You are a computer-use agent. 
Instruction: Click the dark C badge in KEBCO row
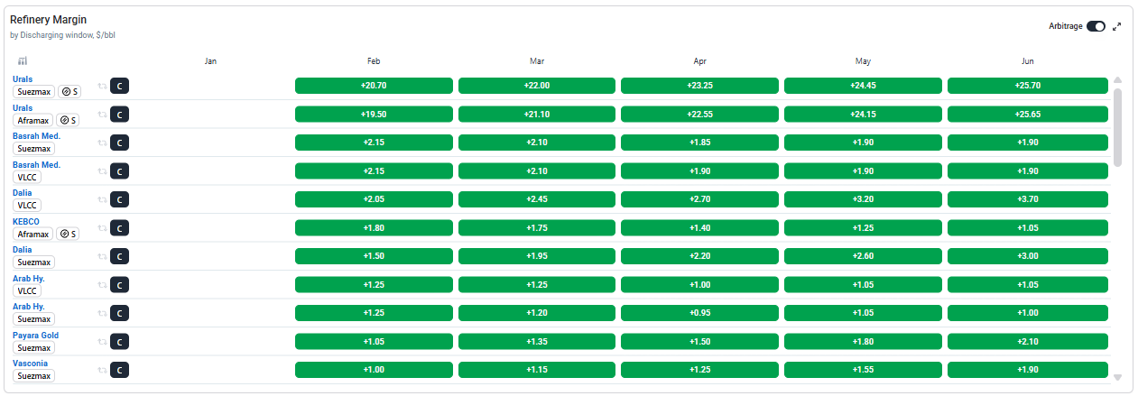[120, 228]
